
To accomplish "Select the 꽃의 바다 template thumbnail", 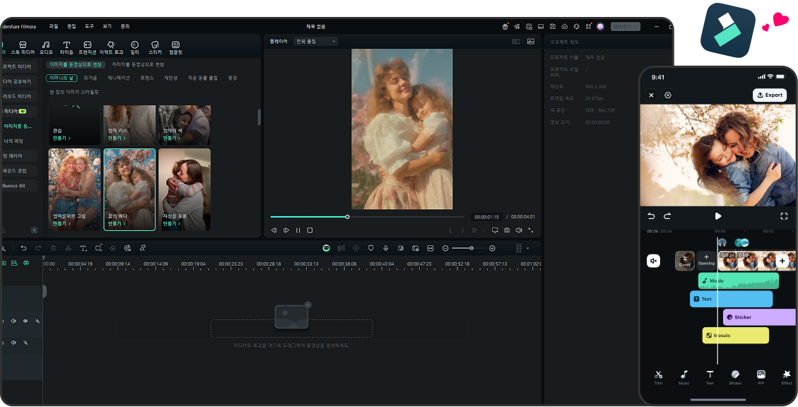I will 129,189.
